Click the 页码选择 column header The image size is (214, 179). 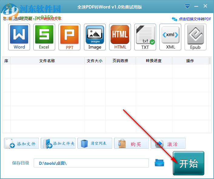pyautogui.click(x=121, y=61)
